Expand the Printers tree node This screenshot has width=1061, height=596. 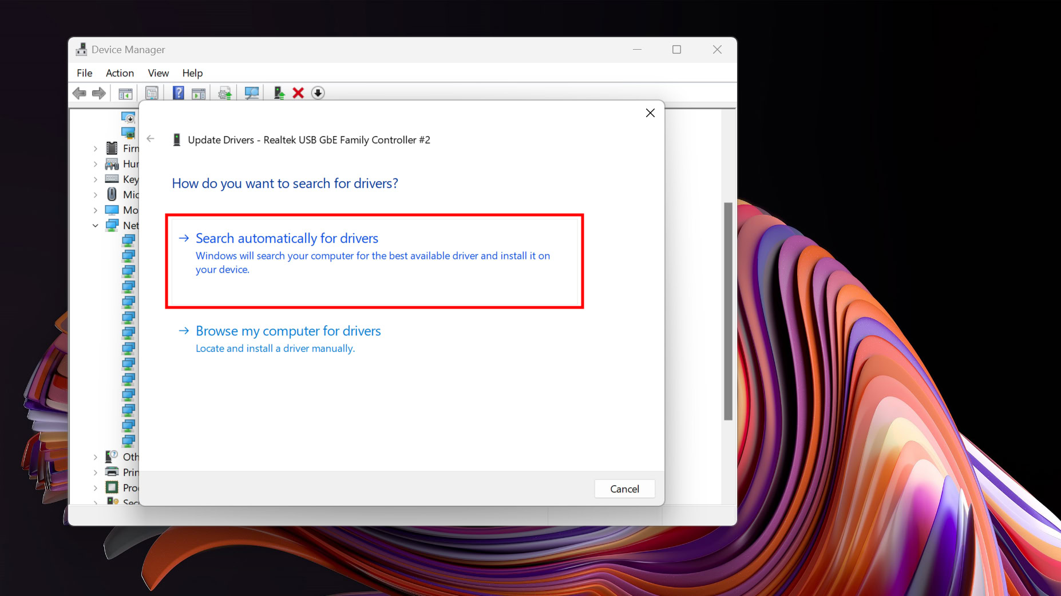pyautogui.click(x=96, y=473)
